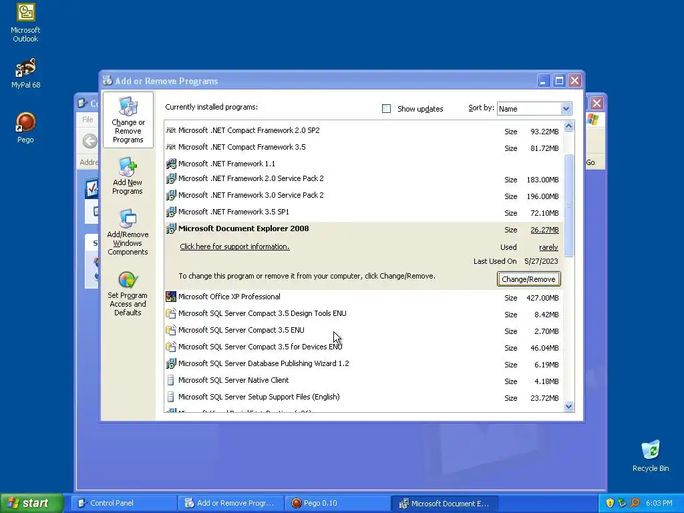The width and height of the screenshot is (684, 513).
Task: Select Microsoft .NET Compact Framework 3.5 row
Action: coord(363,147)
